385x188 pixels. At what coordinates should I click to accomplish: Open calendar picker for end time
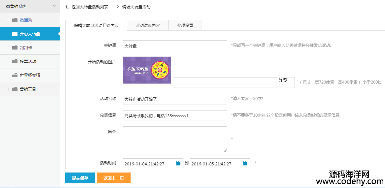(x=245, y=163)
